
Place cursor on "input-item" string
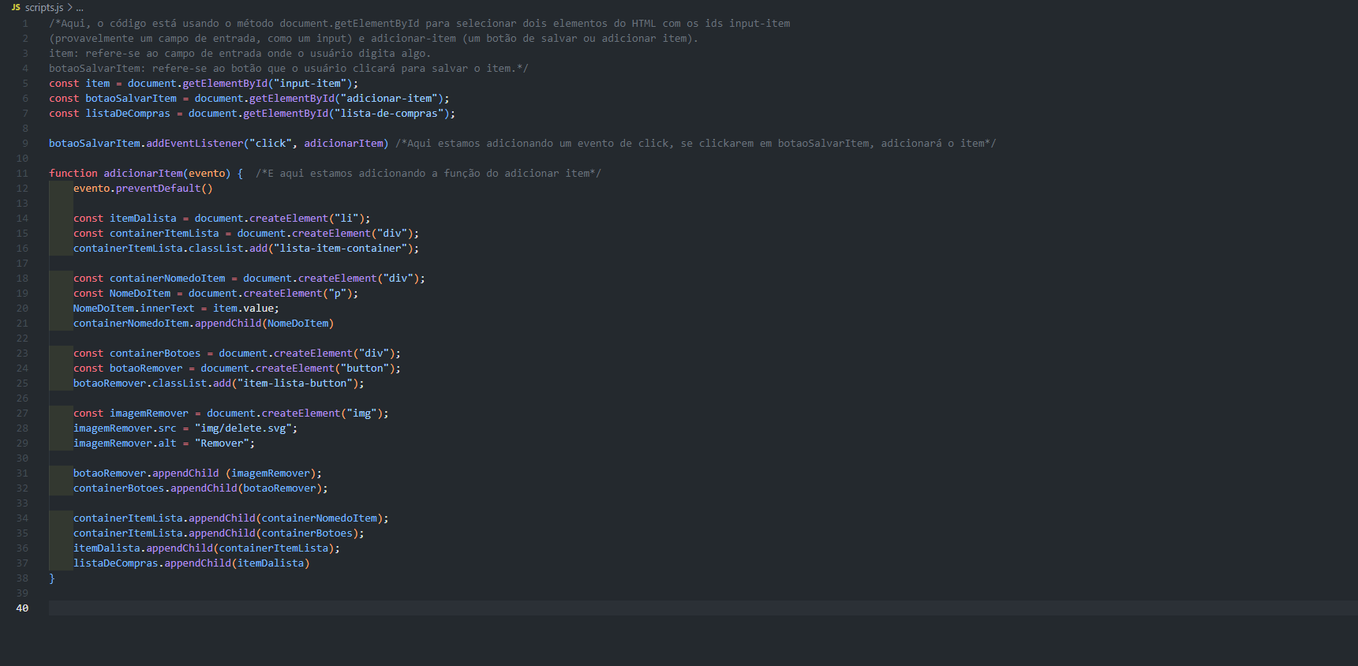(x=310, y=84)
